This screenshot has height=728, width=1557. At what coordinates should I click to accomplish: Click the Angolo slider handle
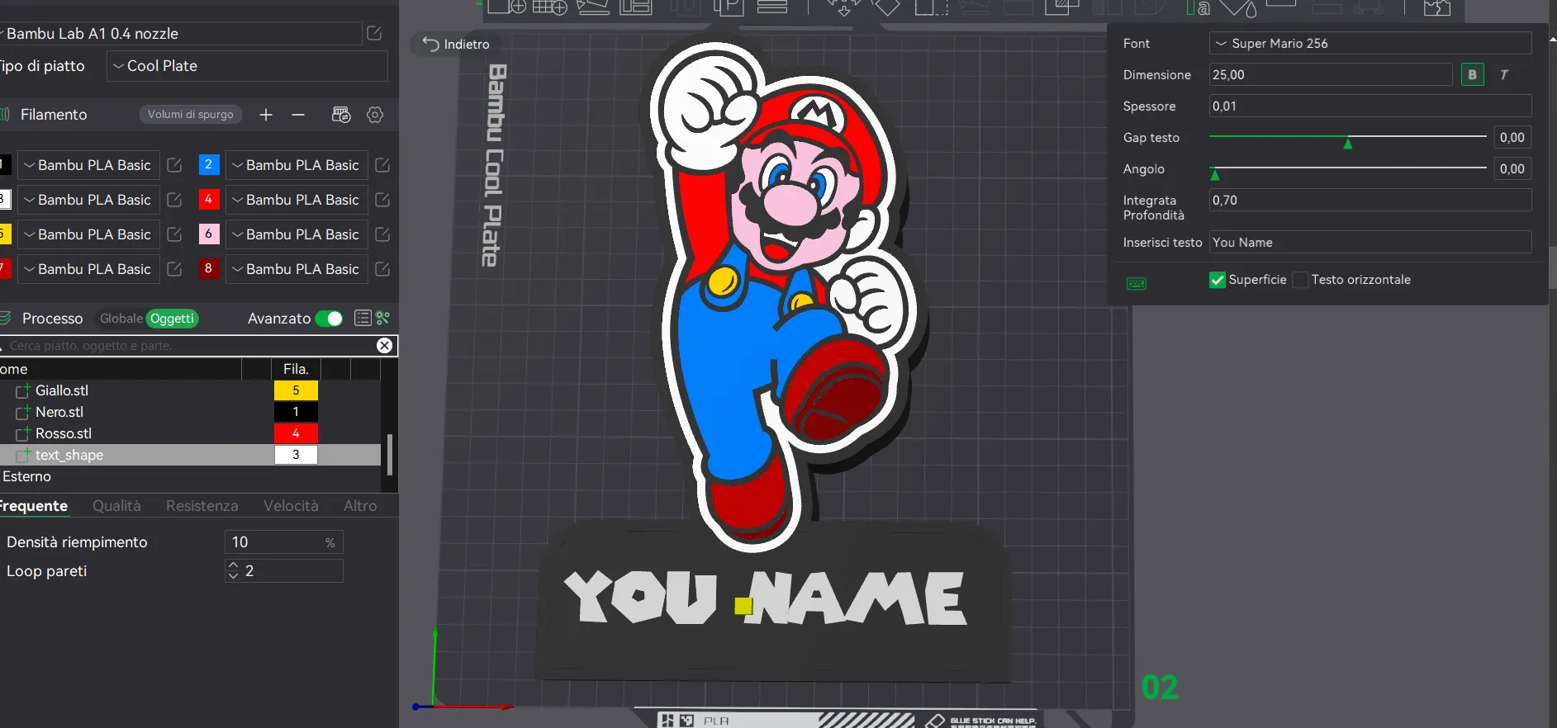click(x=1215, y=174)
